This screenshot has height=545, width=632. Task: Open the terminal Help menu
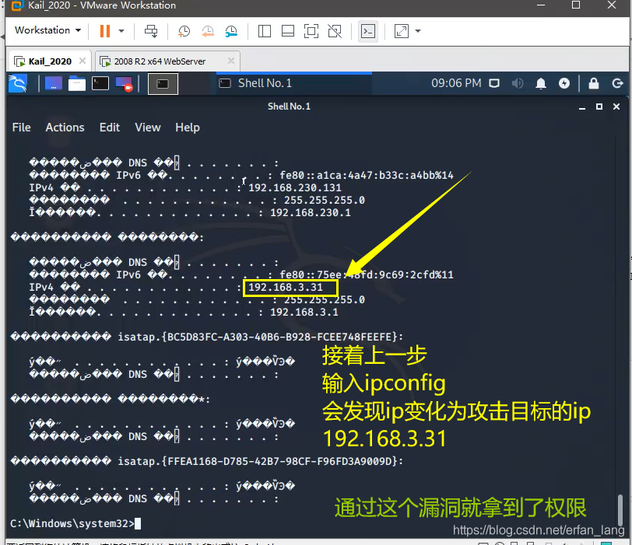(188, 128)
